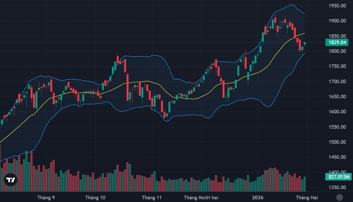Image resolution: width=353 pixels, height=202 pixels.
Task: Select the 2026 time axis label
Action: coord(258,197)
